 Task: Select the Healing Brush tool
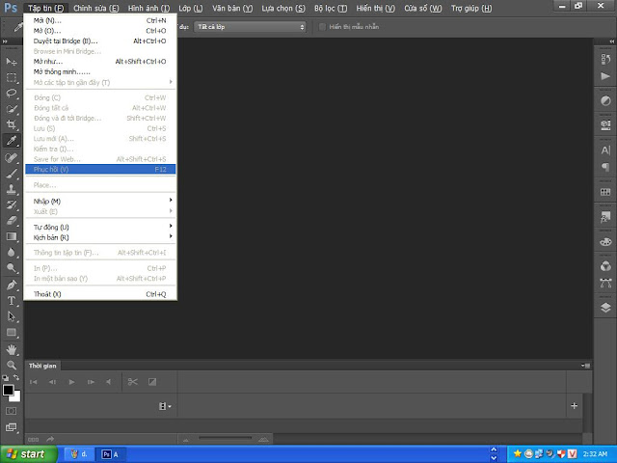coord(12,158)
